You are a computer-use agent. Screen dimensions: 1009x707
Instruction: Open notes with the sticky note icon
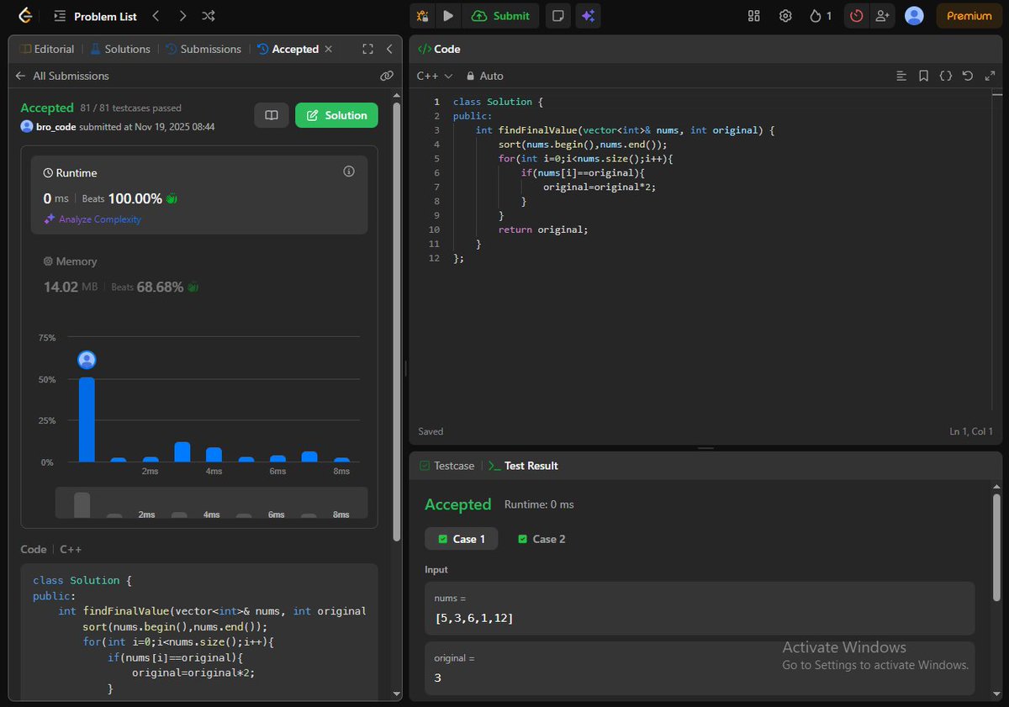click(x=557, y=15)
